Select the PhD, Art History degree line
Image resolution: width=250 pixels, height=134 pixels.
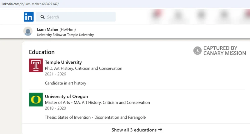click(83, 68)
